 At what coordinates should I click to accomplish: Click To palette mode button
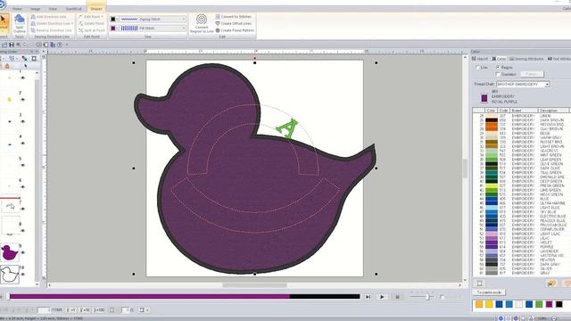[x=489, y=292]
